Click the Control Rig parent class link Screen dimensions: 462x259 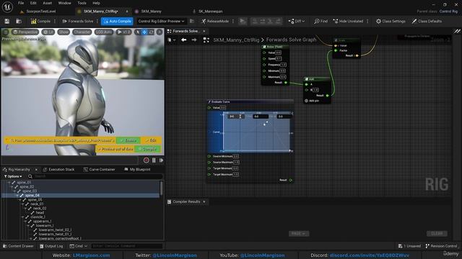point(448,12)
